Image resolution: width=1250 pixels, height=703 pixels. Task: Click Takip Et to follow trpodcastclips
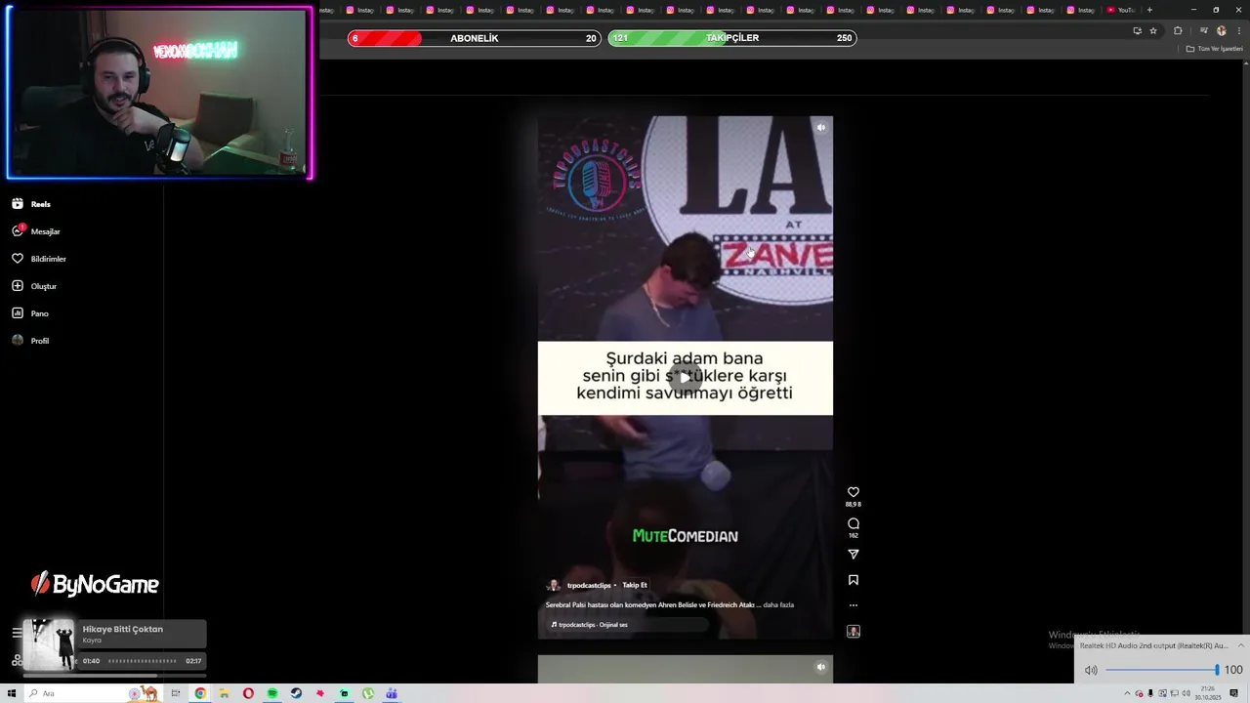pyautogui.click(x=635, y=585)
